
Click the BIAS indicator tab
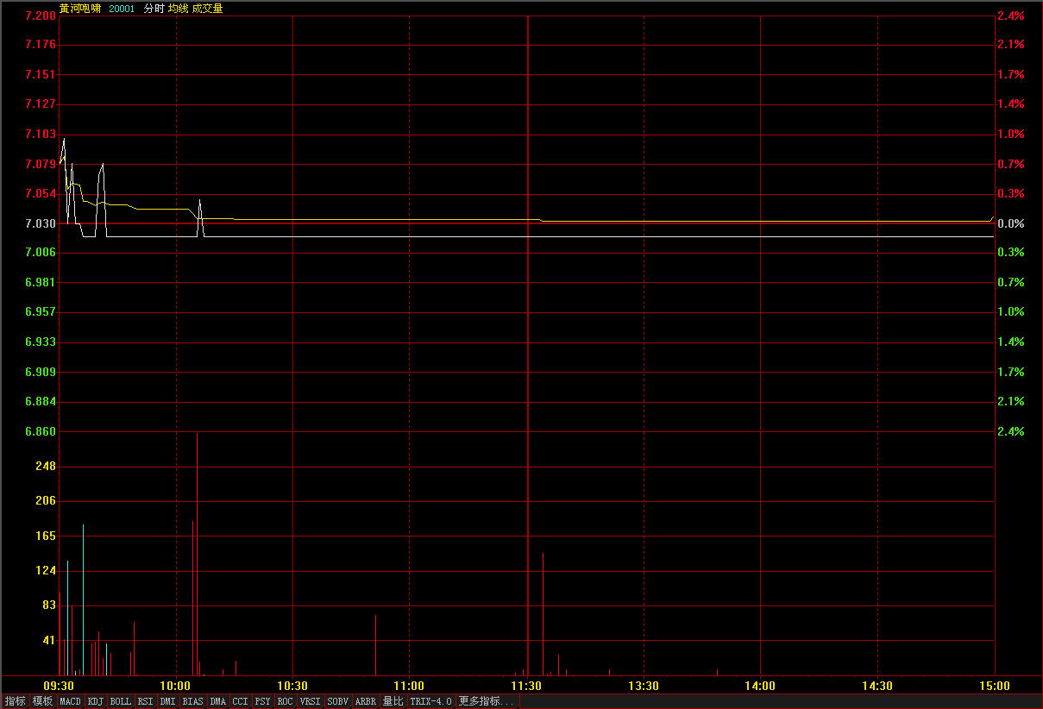click(192, 701)
